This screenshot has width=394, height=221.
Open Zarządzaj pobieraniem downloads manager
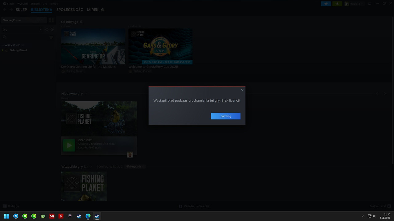pyautogui.click(x=195, y=206)
